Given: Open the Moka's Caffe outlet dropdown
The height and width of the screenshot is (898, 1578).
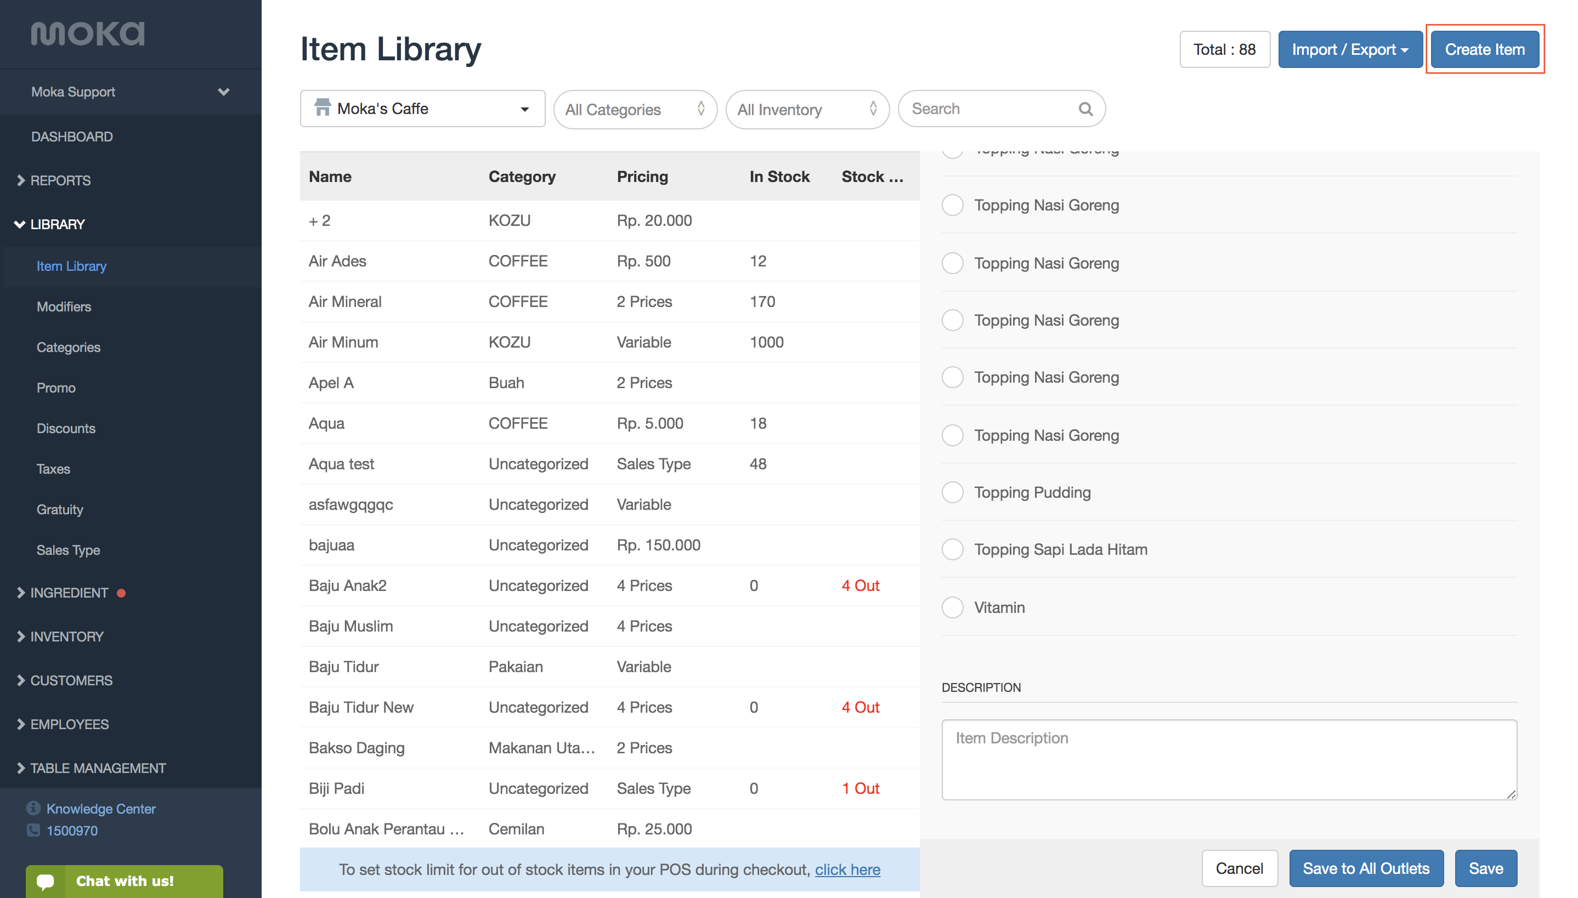Looking at the screenshot, I should tap(422, 109).
